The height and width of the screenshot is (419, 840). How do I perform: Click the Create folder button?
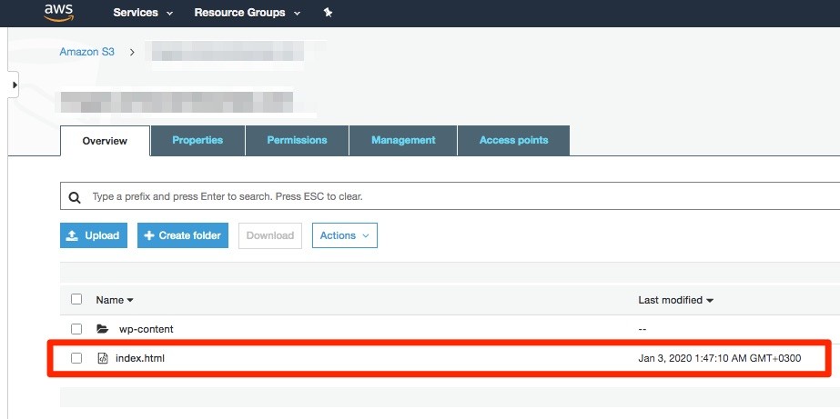pos(182,235)
